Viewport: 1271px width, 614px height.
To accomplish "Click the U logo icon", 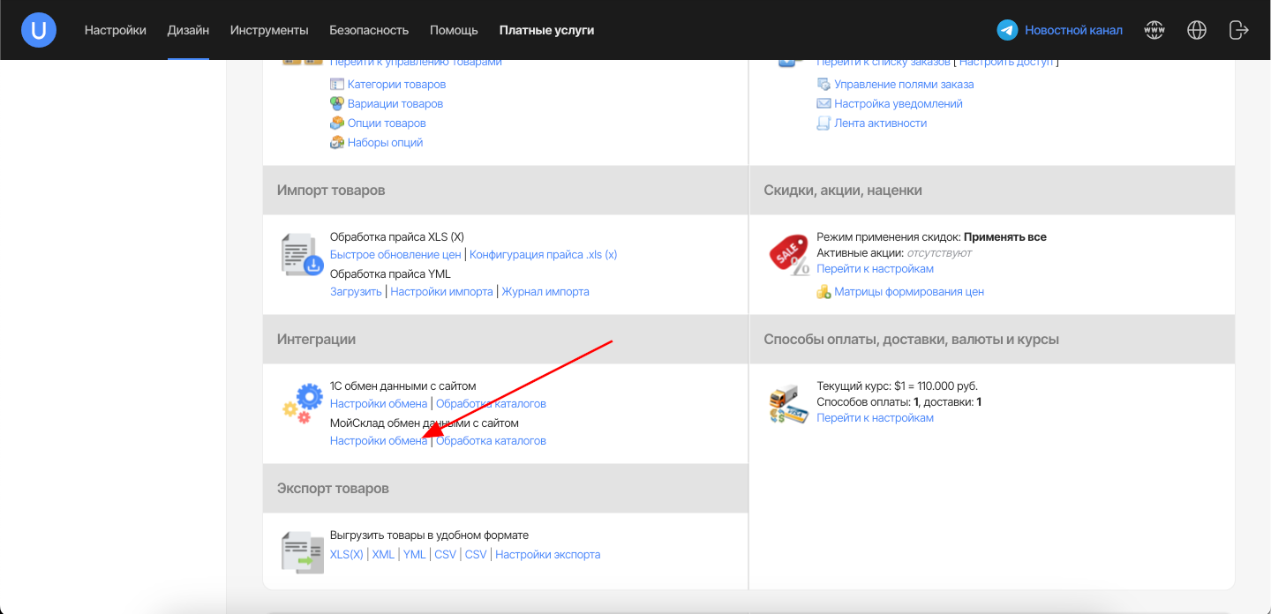I will [x=39, y=30].
